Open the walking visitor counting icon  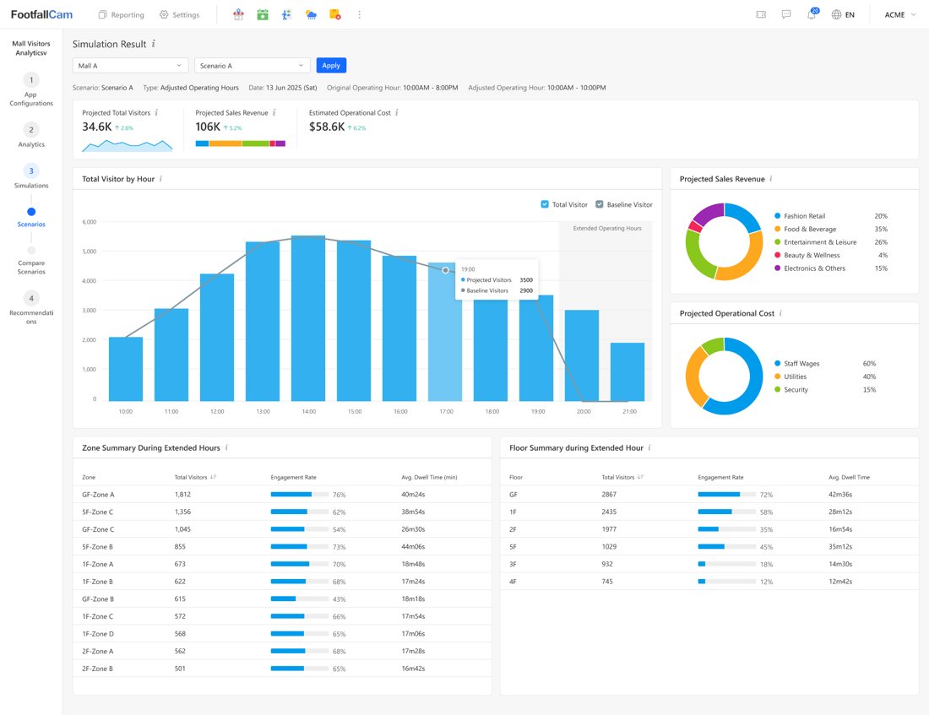287,15
